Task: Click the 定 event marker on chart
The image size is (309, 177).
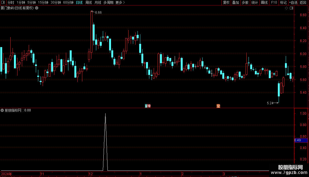Action: coord(218,106)
